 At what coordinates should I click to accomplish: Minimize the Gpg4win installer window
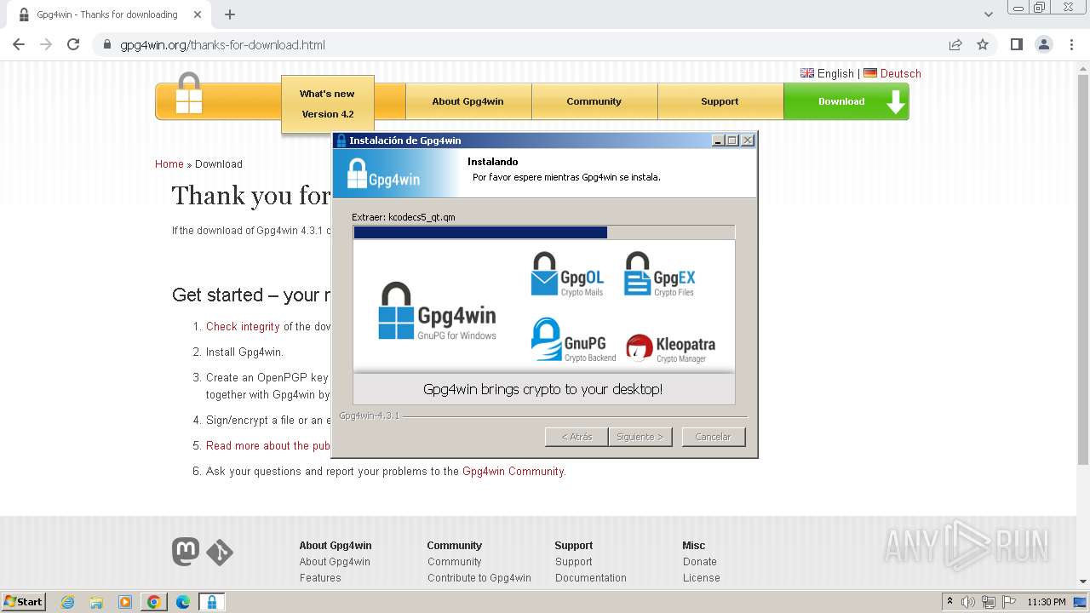tap(718, 140)
